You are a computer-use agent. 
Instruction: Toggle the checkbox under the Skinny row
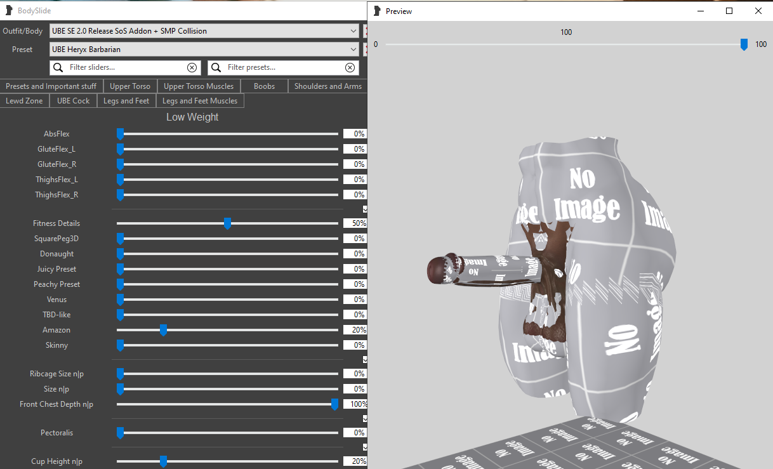pos(364,359)
